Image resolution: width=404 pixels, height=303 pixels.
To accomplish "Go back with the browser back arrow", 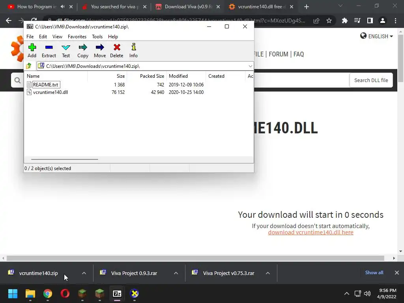I will point(9,21).
